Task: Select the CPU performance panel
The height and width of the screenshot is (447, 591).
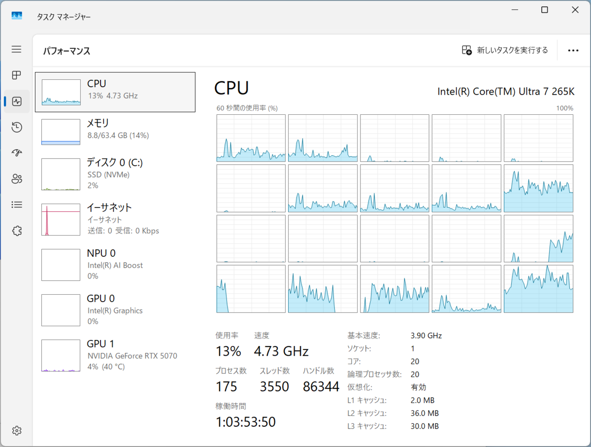Action: [115, 92]
